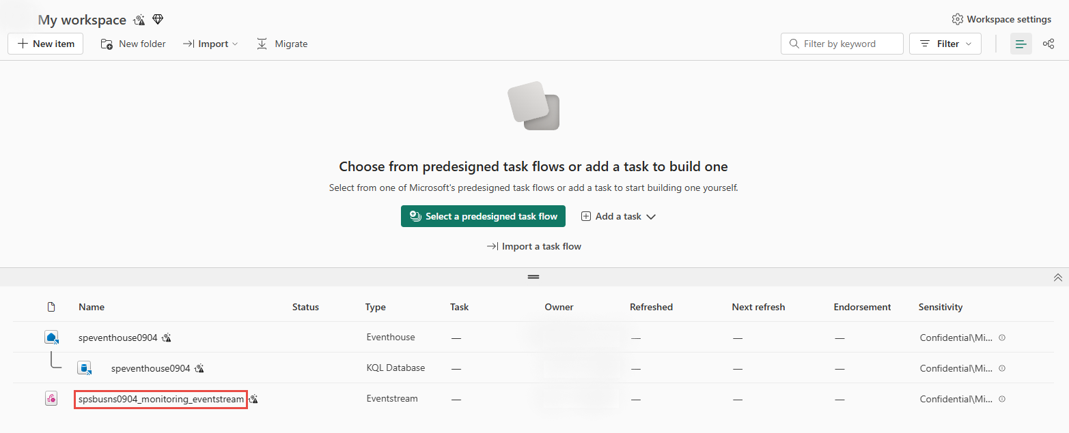Collapse the task flow pane chevron
Screen dimensions: 1069x433
[1058, 278]
